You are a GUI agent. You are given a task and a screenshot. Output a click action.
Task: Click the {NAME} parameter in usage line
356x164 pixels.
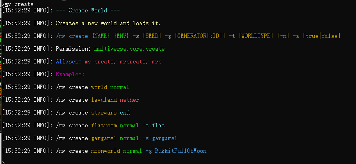coord(100,36)
